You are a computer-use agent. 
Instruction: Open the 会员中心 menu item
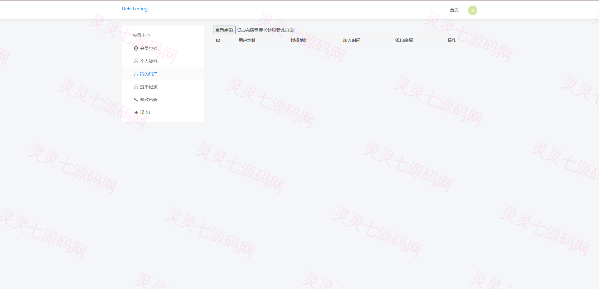click(x=163, y=48)
